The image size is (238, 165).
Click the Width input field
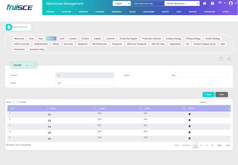click(199, 75)
